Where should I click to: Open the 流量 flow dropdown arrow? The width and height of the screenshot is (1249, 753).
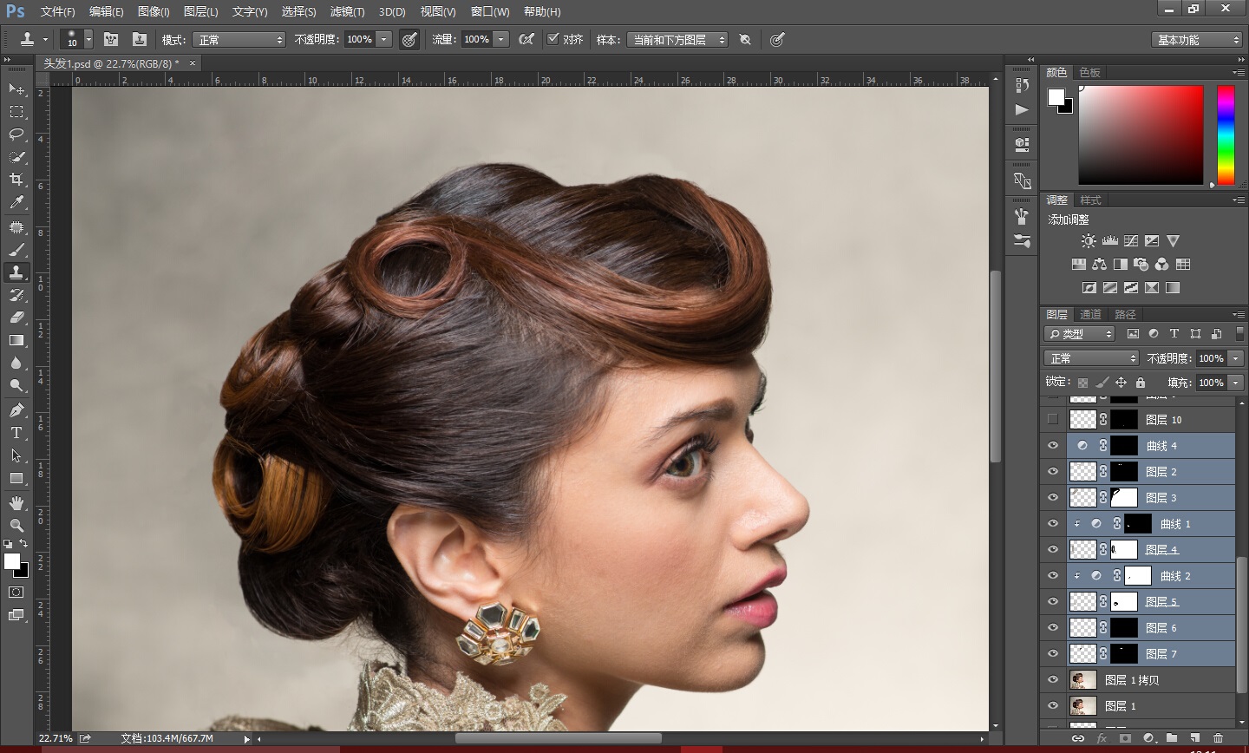[x=501, y=39]
